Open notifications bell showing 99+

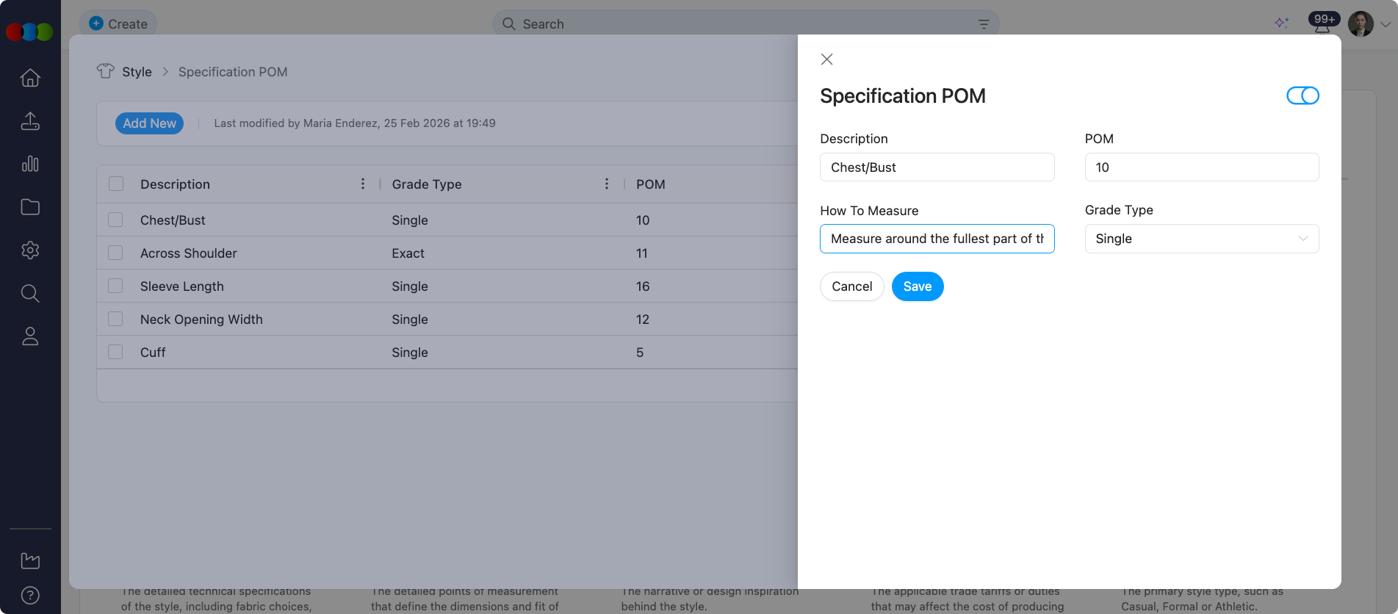click(x=1323, y=24)
